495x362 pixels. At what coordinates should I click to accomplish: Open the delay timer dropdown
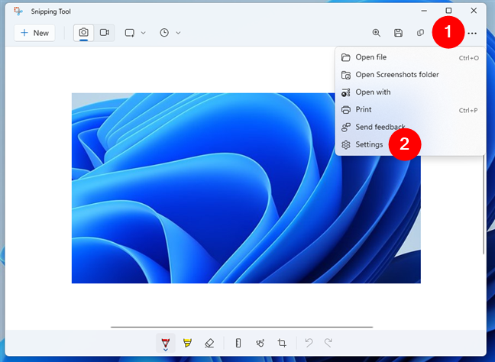pyautogui.click(x=170, y=33)
